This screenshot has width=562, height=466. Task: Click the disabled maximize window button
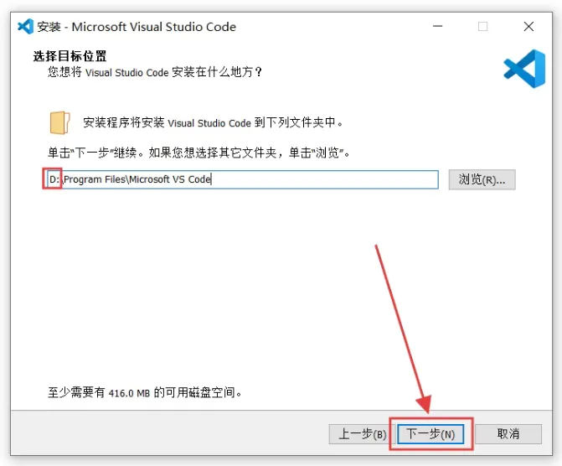[x=482, y=26]
